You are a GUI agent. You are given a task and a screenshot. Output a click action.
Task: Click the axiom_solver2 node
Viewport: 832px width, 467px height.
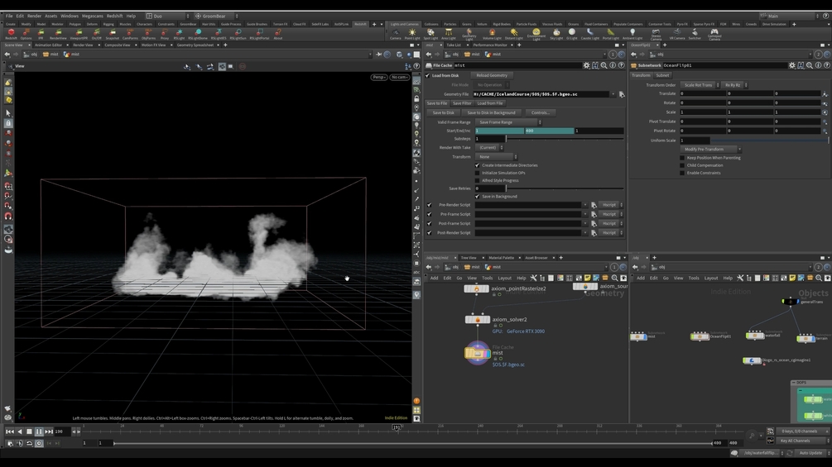click(477, 320)
